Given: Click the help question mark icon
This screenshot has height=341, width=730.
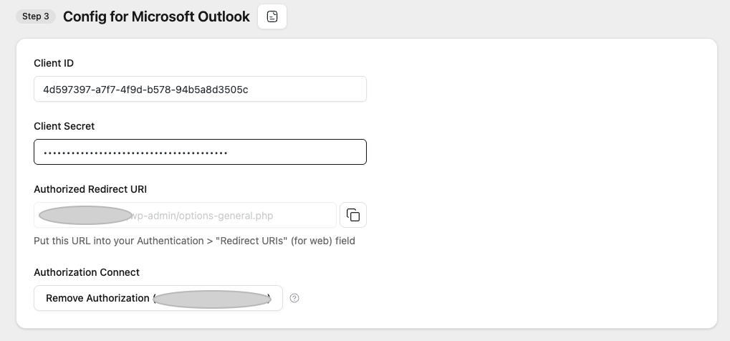Looking at the screenshot, I should pos(294,298).
